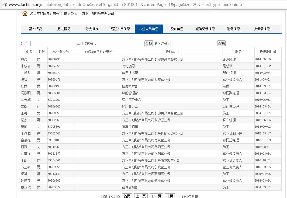Jump to last page 末页
The height and width of the screenshot is (198, 287).
pyautogui.click(x=170, y=196)
